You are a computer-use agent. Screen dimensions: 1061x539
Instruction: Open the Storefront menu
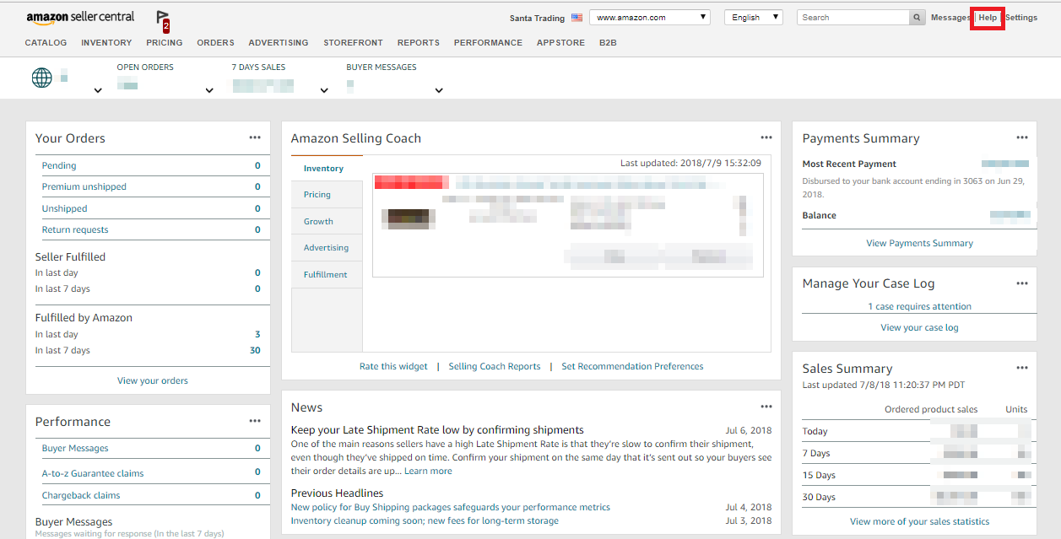click(x=353, y=43)
